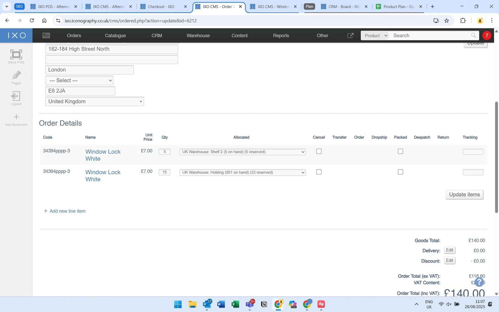Open the United Kingdom country dropdown
The width and height of the screenshot is (499, 312).
point(95,101)
